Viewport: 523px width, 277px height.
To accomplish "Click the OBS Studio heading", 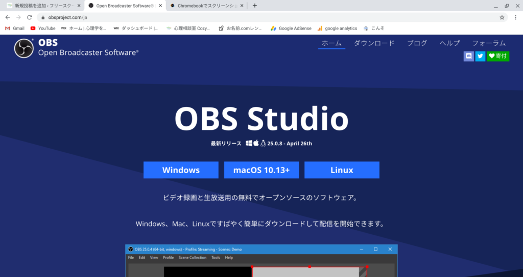I will [261, 118].
